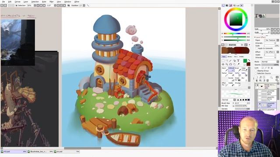
Task: Open the Filter menu
Action: click(52, 2)
